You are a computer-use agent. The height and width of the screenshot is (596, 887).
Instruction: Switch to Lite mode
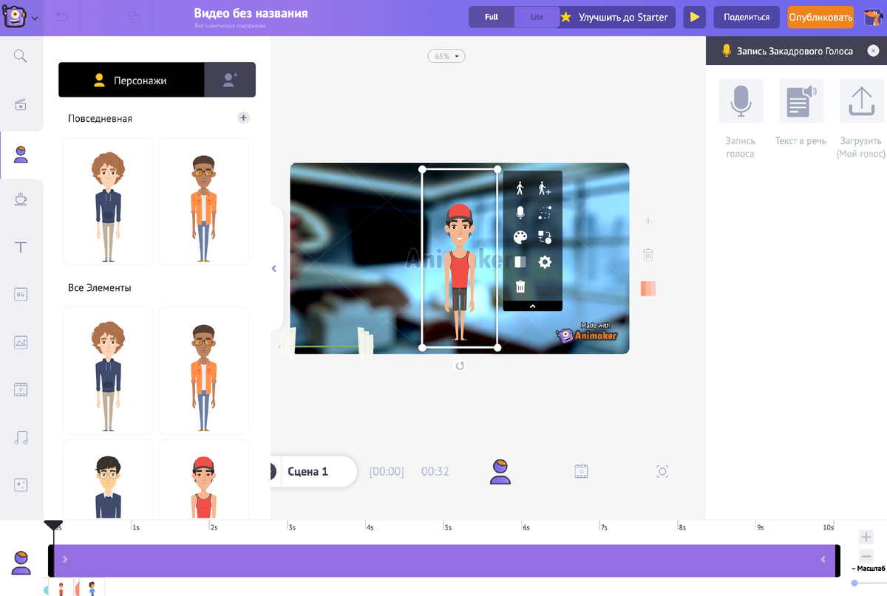click(x=537, y=17)
